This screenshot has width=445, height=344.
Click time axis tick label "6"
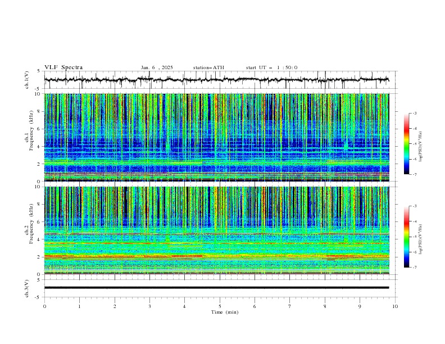click(255, 306)
